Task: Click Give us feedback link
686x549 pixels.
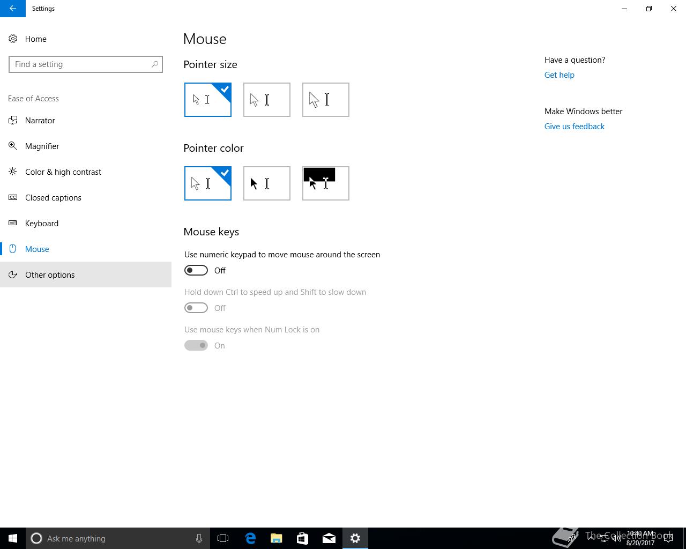Action: pyautogui.click(x=575, y=127)
